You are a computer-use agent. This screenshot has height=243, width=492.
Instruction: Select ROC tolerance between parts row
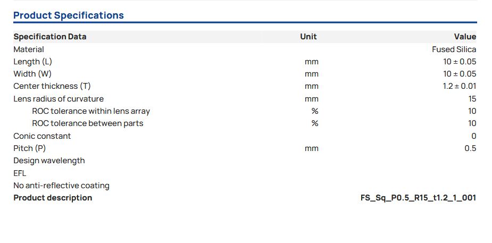point(87,123)
